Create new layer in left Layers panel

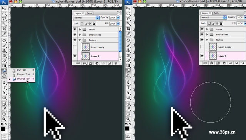(109, 63)
